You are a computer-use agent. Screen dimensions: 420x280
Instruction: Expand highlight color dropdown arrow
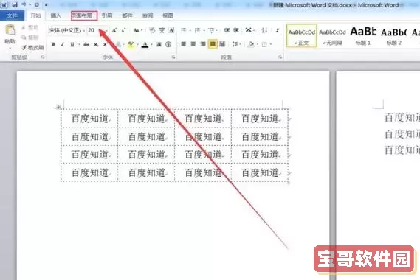137,44
